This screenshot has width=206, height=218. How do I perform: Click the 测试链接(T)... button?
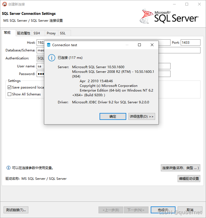click(16, 210)
